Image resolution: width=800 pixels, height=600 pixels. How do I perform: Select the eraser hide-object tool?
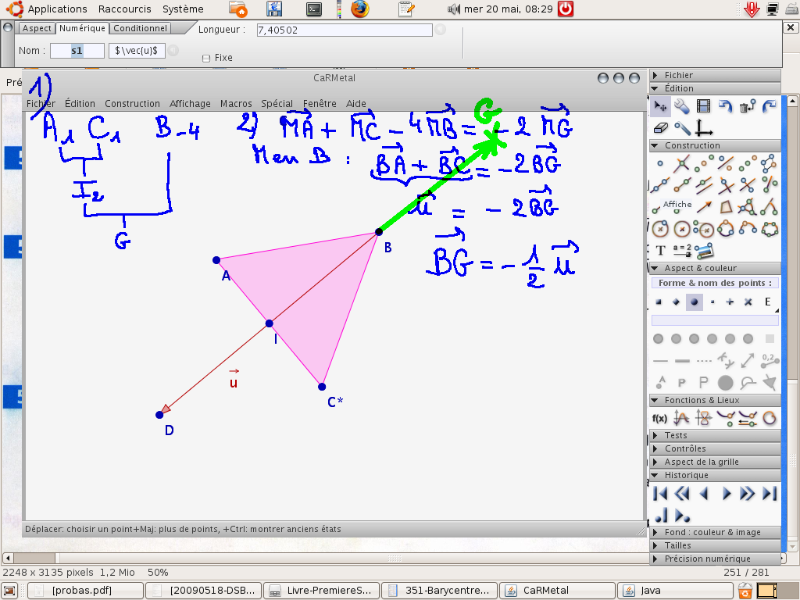click(660, 128)
